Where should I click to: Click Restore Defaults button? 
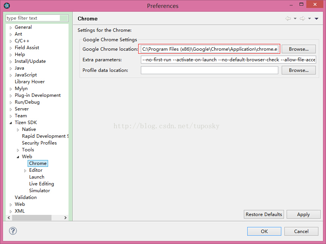[264, 214]
